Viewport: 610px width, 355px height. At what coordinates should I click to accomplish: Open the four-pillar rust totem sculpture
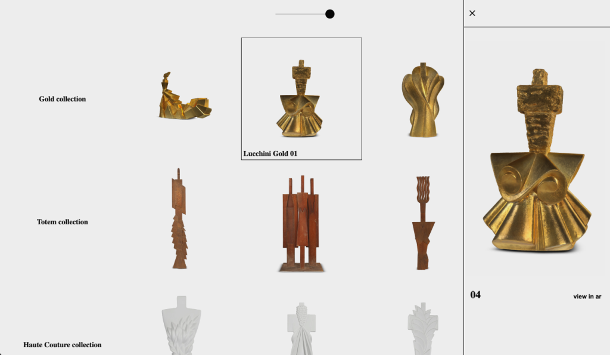301,224
